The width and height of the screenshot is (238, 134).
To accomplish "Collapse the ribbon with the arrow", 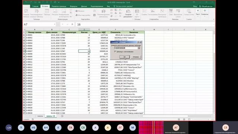I will click(213, 19).
